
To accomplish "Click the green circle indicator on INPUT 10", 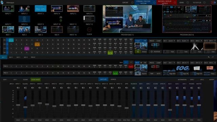I will [61, 20].
